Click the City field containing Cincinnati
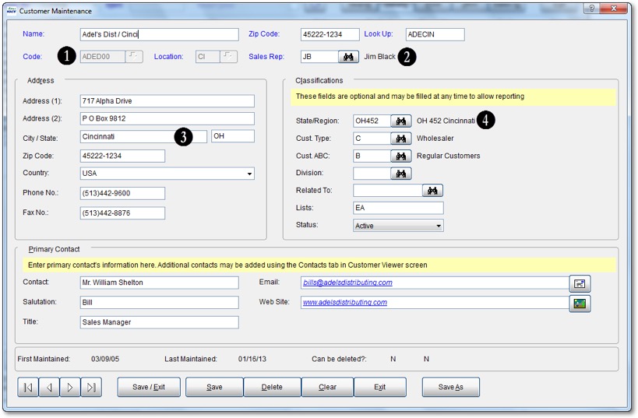The height and width of the screenshot is (418, 638). 143,137
